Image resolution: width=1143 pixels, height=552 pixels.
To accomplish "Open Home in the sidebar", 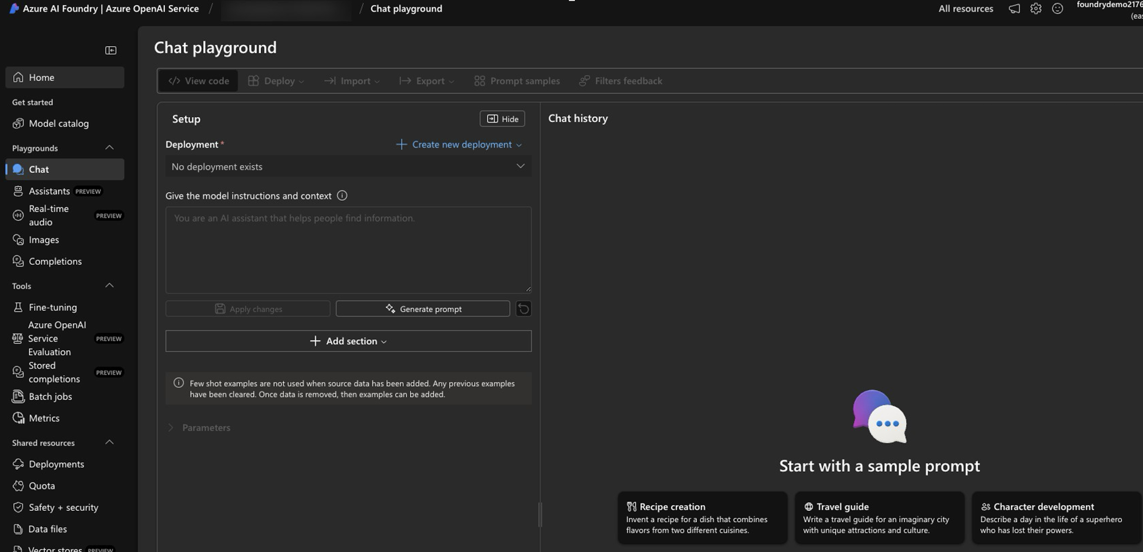I will [65, 77].
